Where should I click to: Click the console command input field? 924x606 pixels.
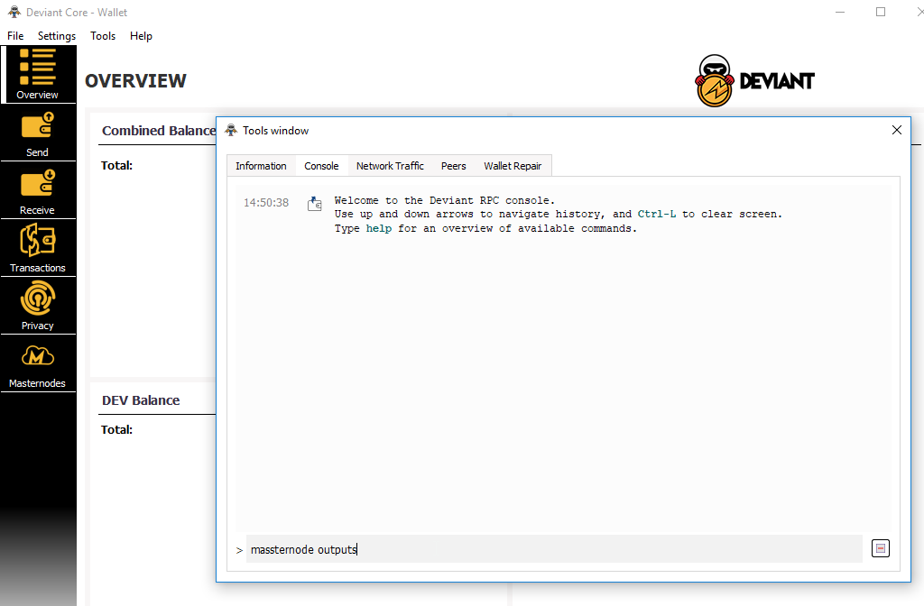click(x=554, y=549)
